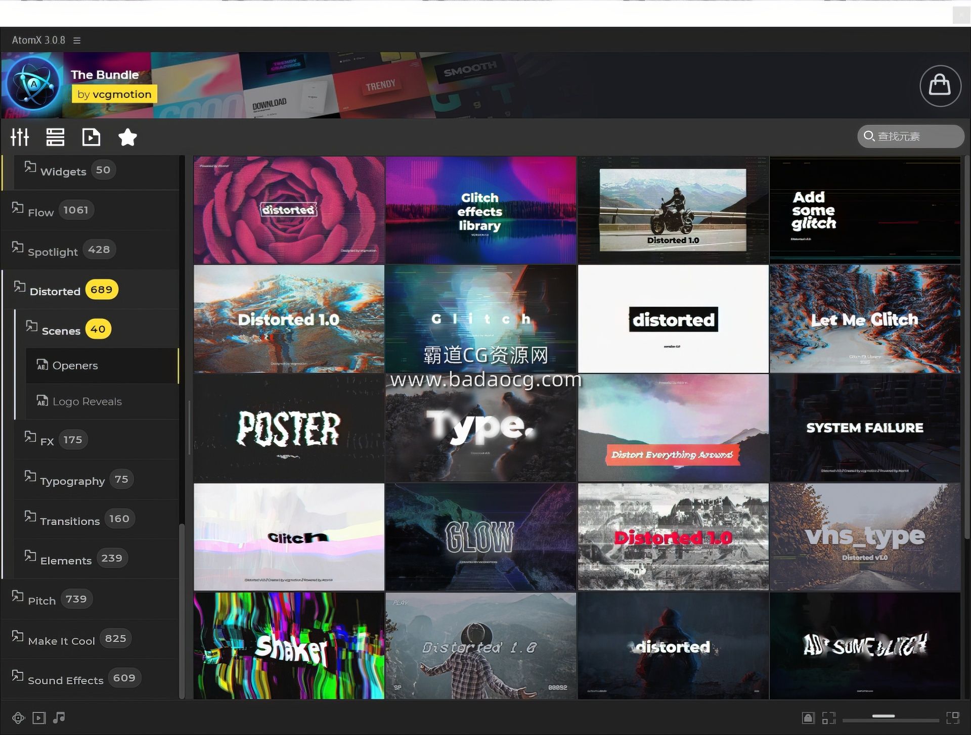Select the Logo Reveals item

103,401
